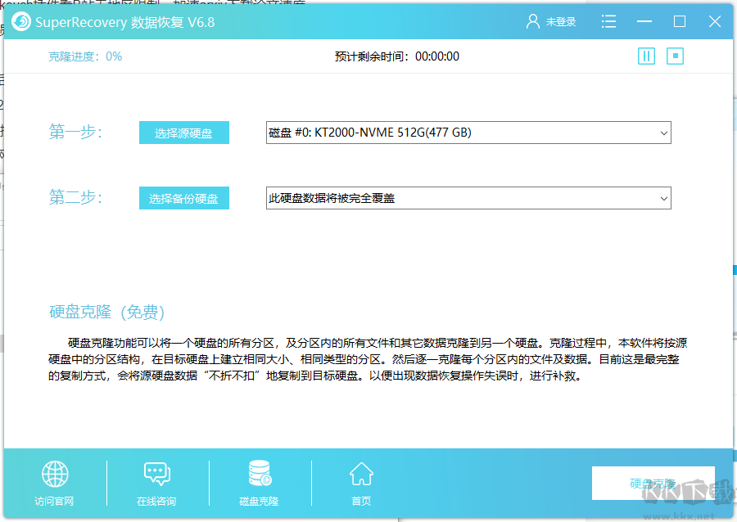The image size is (737, 522).
Task: Click the 选择备份硬盘 button
Action: tap(183, 198)
